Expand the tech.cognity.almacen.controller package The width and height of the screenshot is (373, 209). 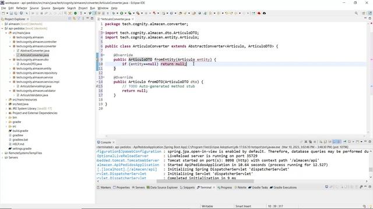(x=10, y=42)
